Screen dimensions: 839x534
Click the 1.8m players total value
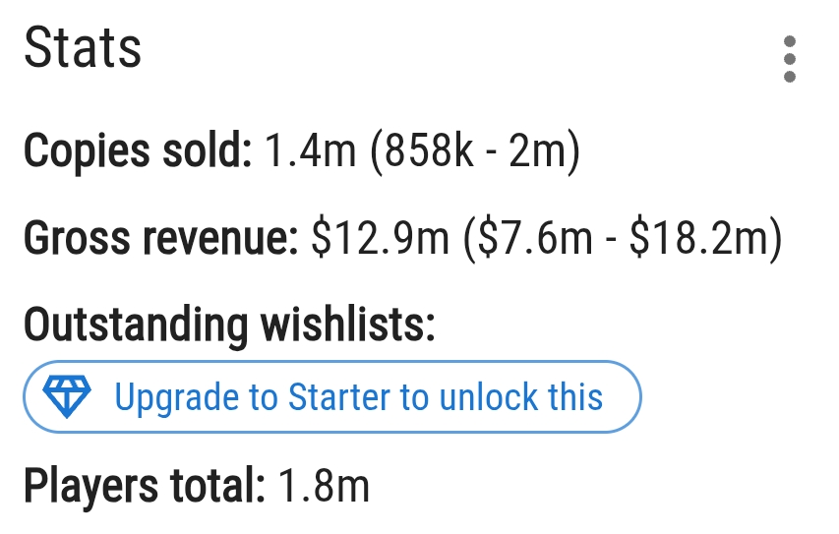click(324, 486)
